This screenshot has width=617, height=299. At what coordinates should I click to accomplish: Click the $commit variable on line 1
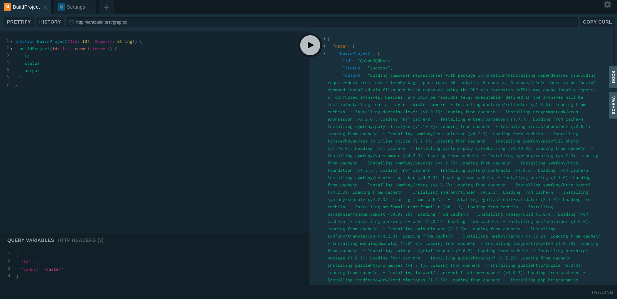103,42
